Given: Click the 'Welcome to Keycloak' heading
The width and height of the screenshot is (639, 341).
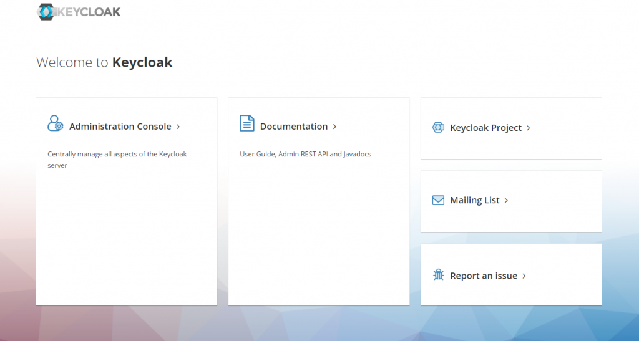Looking at the screenshot, I should 104,62.
